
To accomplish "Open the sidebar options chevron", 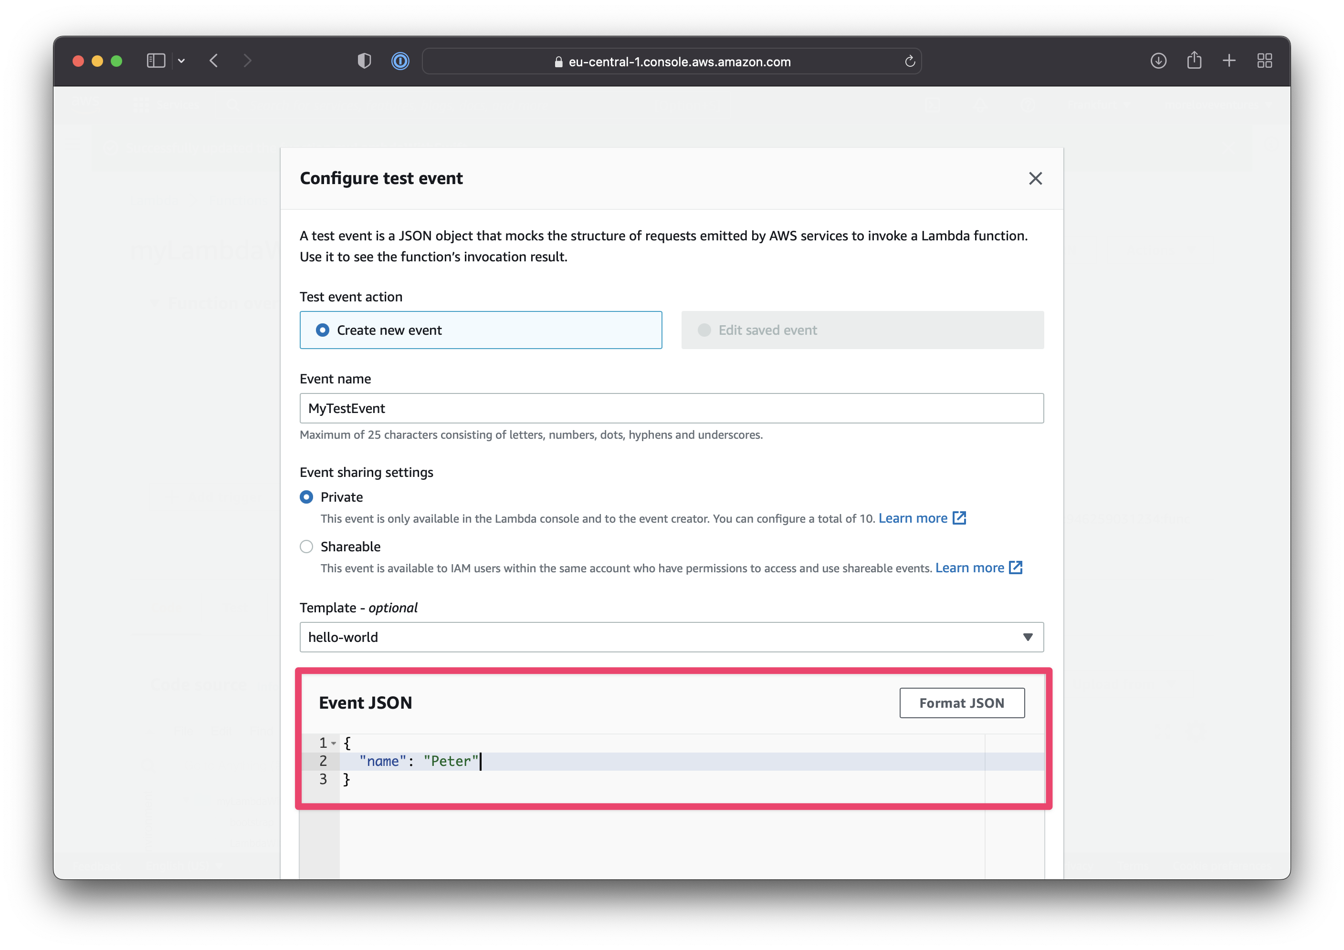I will click(182, 60).
